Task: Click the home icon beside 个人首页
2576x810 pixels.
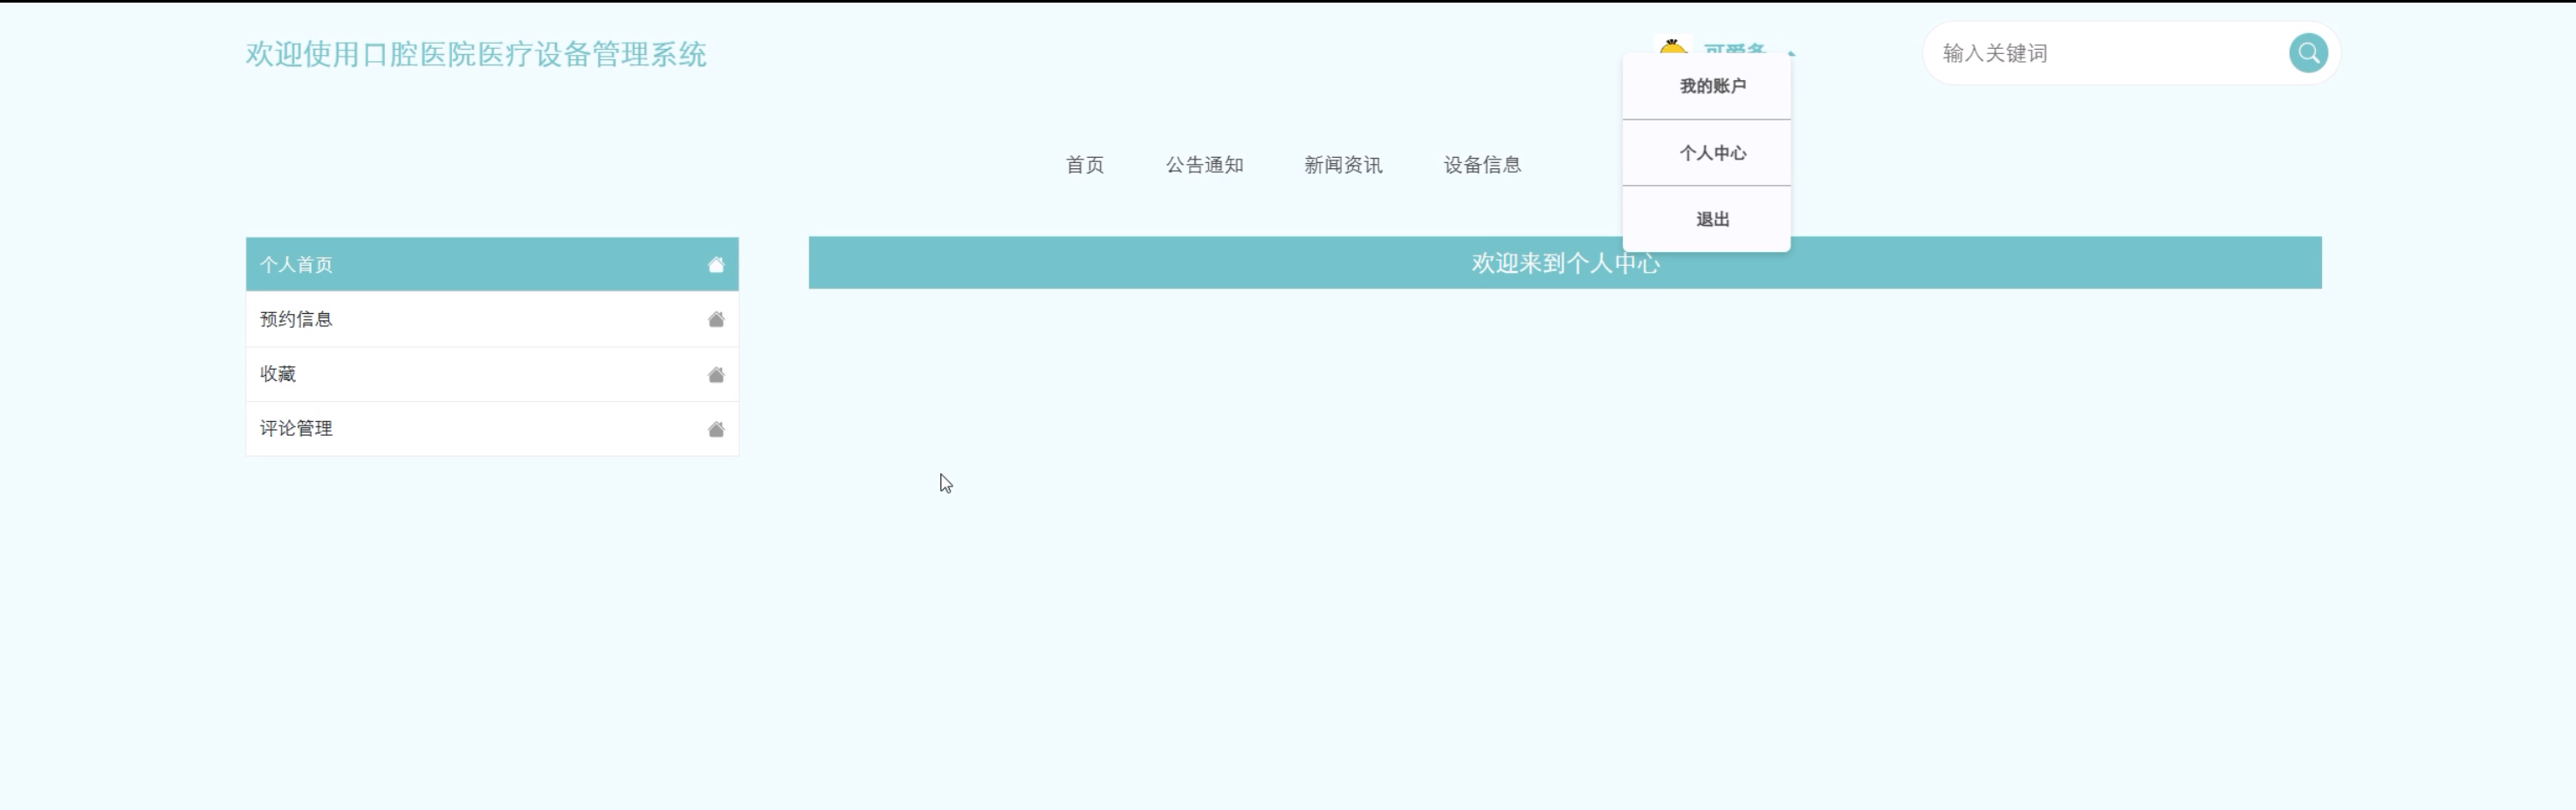Action: (716, 265)
